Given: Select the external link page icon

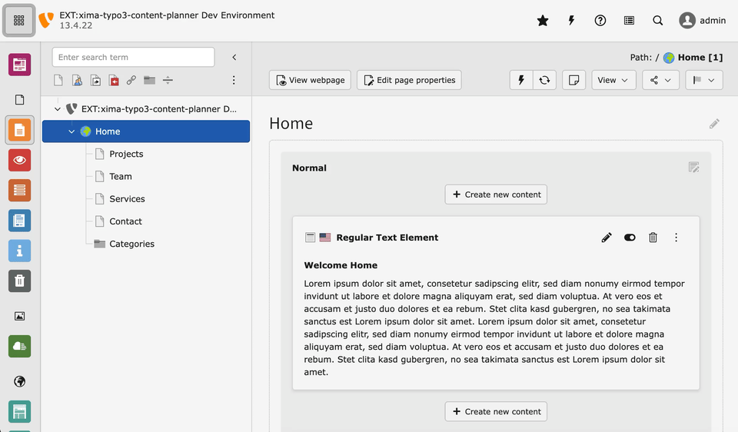Looking at the screenshot, I should pos(131,81).
